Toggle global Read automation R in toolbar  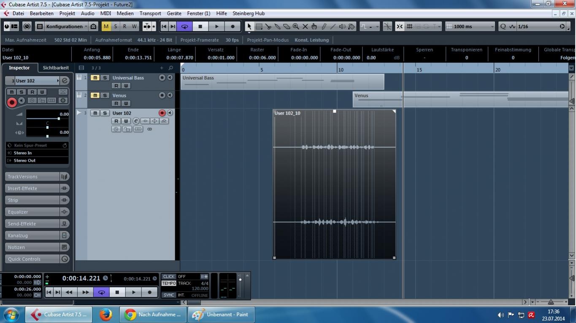click(124, 27)
